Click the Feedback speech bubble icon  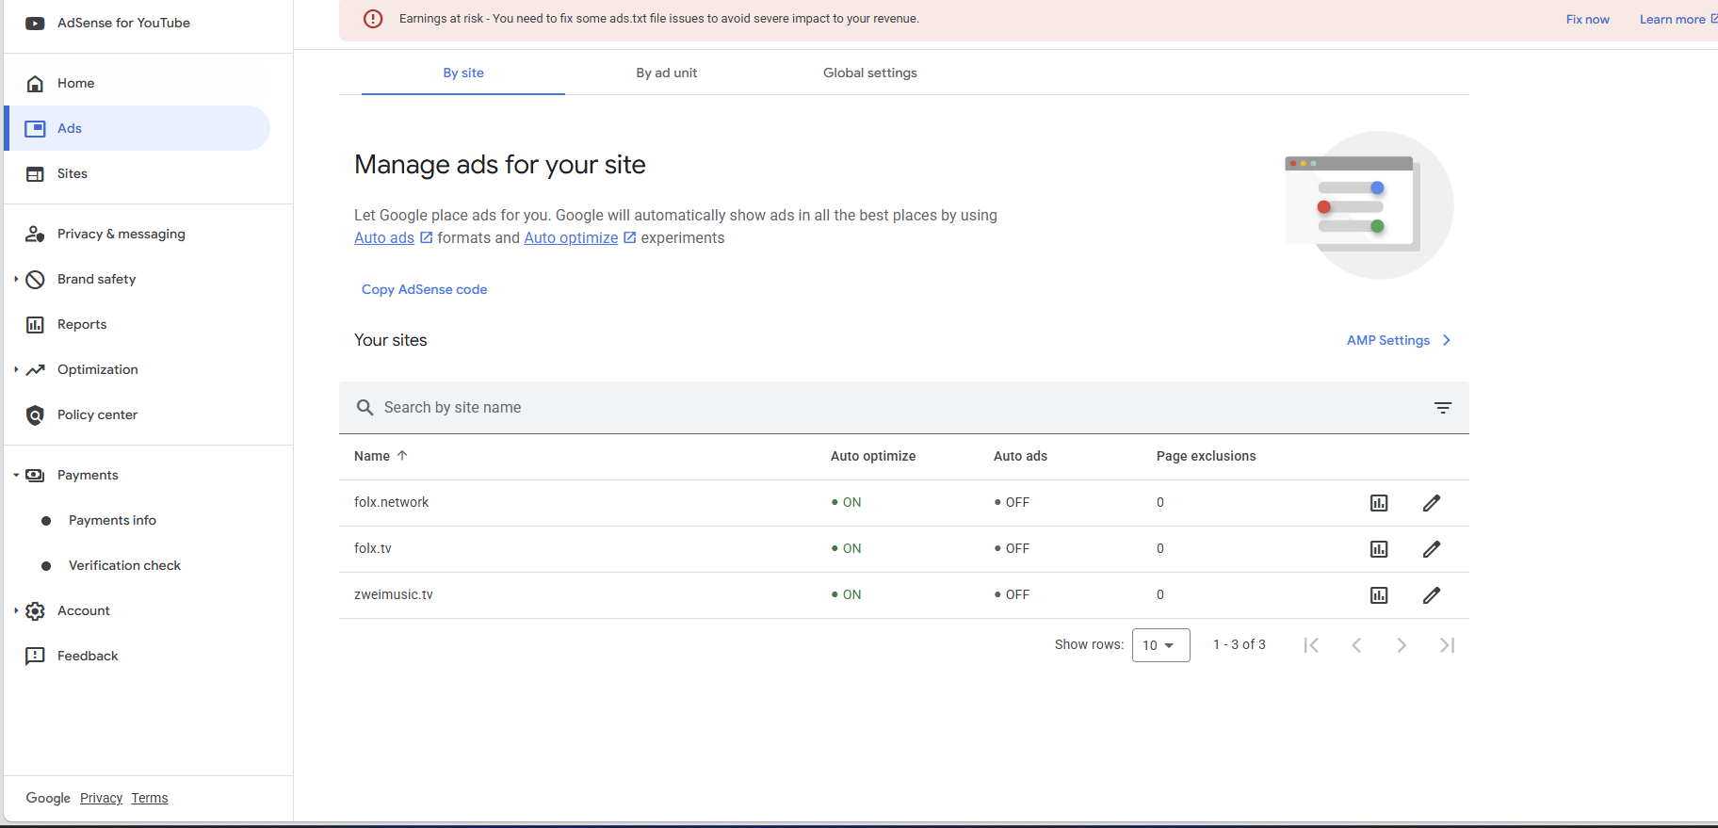[35, 657]
